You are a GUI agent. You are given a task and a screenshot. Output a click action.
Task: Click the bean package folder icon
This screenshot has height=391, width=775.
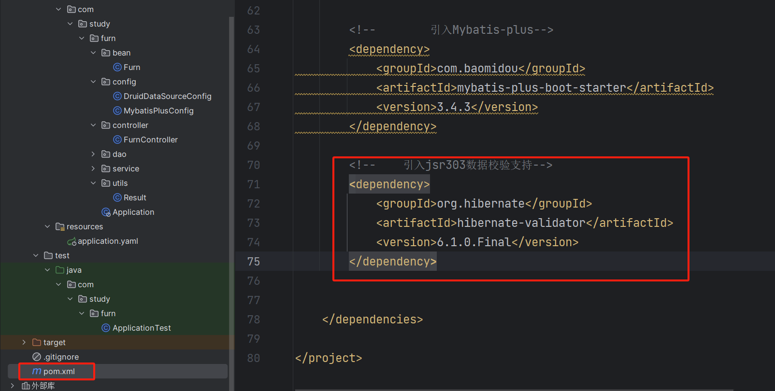click(x=106, y=53)
